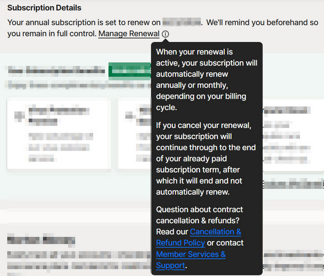This screenshot has width=324, height=276.
Task: Select the benefit card right of the tooltip
Action: (x=292, y=134)
